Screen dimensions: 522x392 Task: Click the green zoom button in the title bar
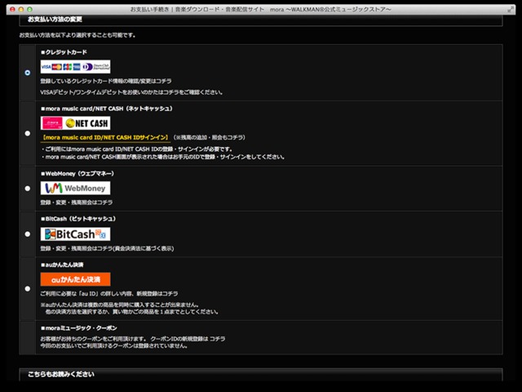click(29, 9)
